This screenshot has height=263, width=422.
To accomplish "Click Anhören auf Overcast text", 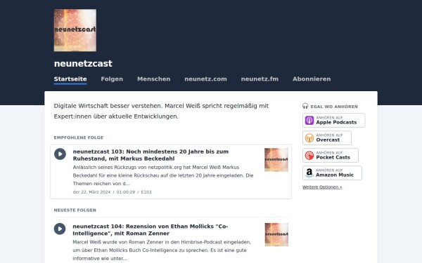I will [x=329, y=137].
